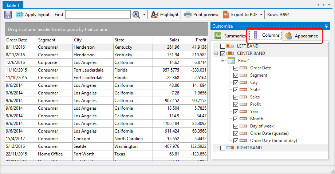
Task: Enable the RIGHT BAND checkbox
Action: coord(223,148)
